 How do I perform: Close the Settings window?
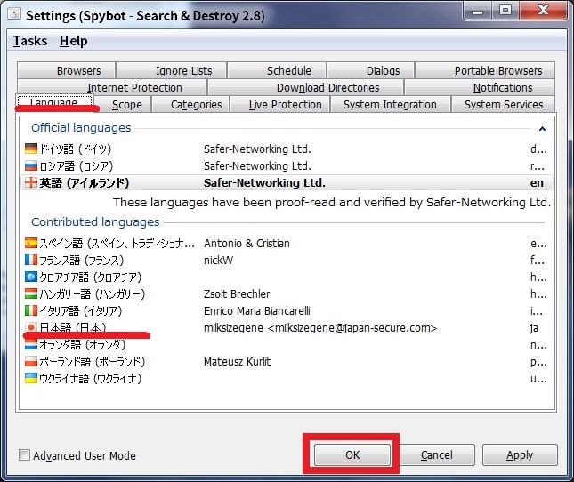point(543,11)
